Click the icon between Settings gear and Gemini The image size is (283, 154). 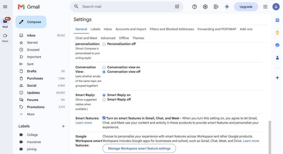(x=216, y=7)
